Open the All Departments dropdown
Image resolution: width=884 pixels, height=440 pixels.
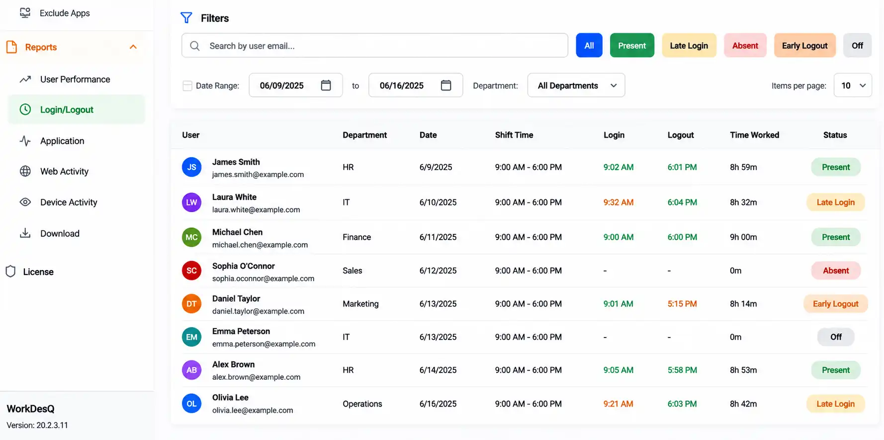[576, 86]
